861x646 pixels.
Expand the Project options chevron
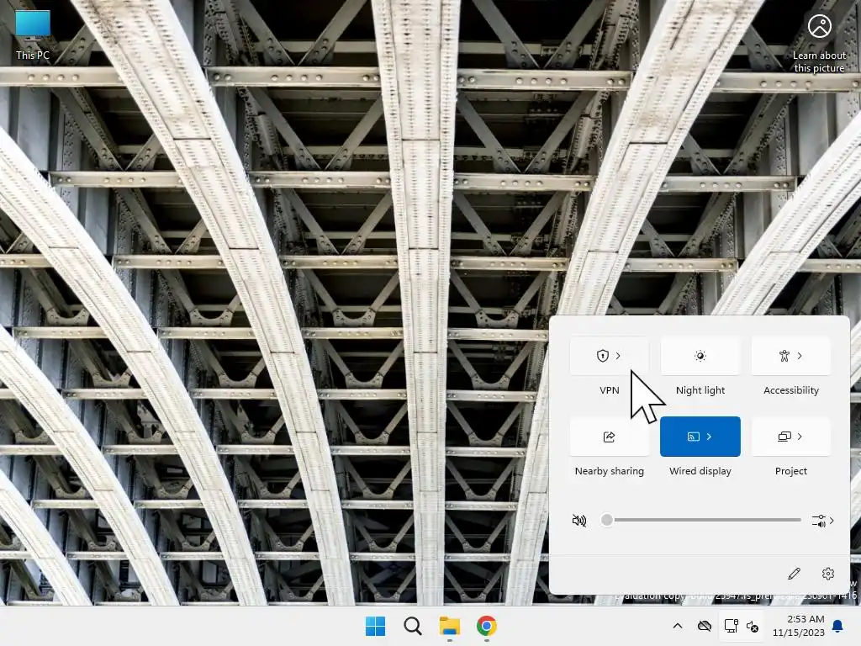pos(800,437)
